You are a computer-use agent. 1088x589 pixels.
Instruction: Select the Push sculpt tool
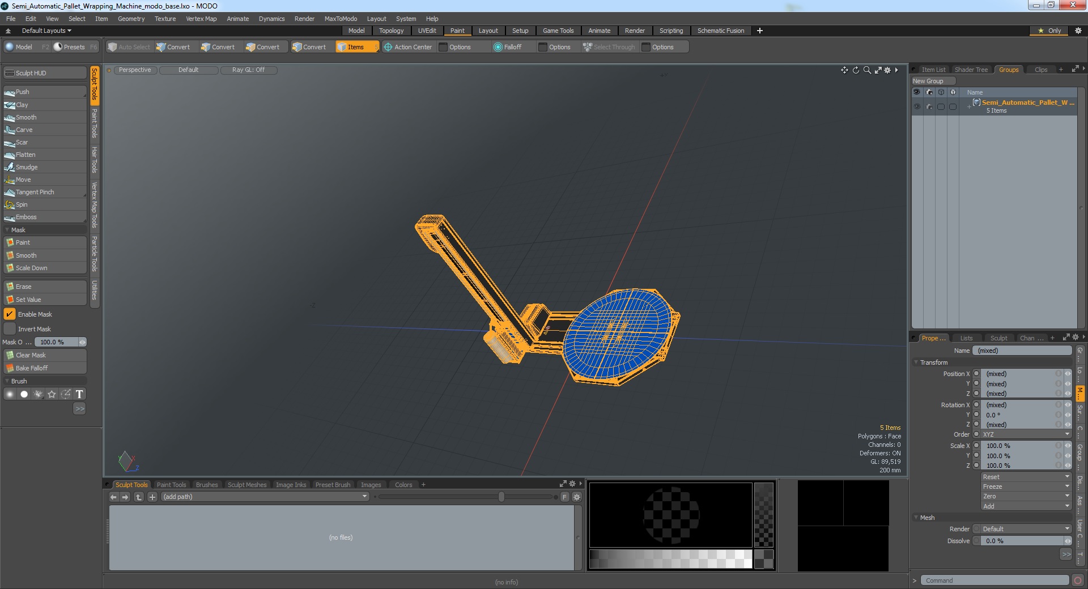44,92
